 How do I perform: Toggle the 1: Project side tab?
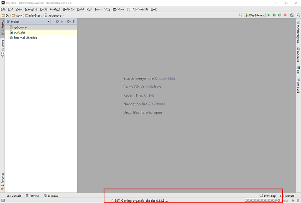pos(3,28)
